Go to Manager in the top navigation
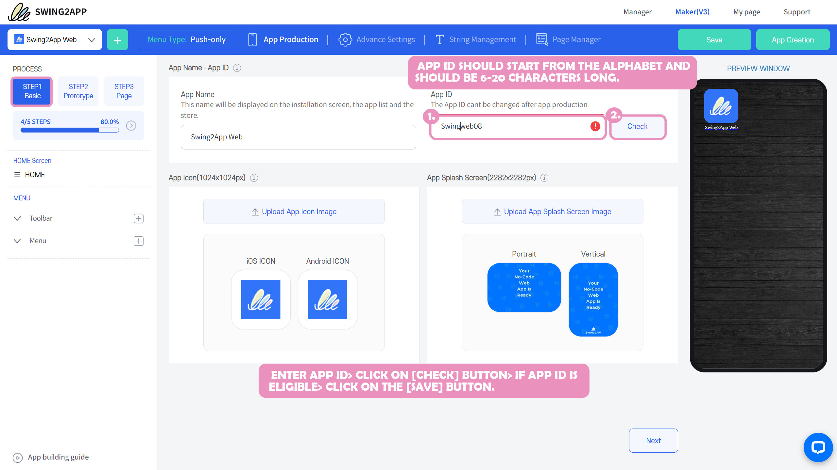Screen dimensions: 837x470 click(x=637, y=12)
